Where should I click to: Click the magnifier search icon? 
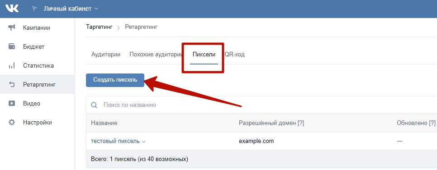coord(94,105)
